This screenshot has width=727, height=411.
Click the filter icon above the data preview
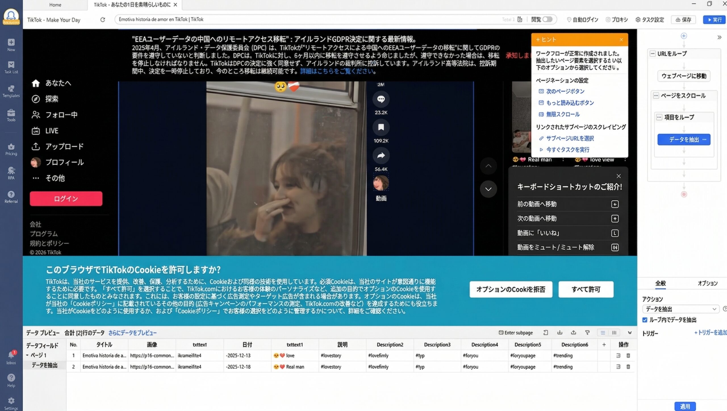tap(588, 333)
